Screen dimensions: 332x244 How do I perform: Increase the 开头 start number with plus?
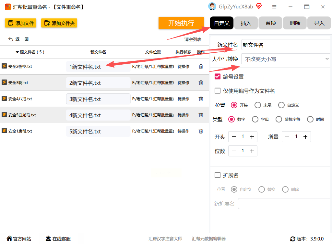252,137
